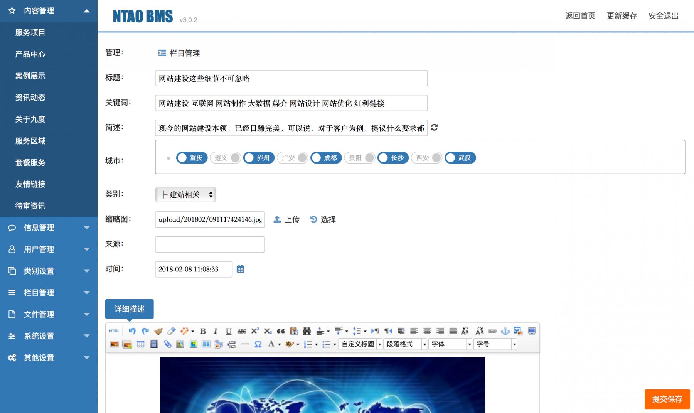Open 服务项目 in the sidebar
Screen dimensions: 694x413
pos(30,33)
